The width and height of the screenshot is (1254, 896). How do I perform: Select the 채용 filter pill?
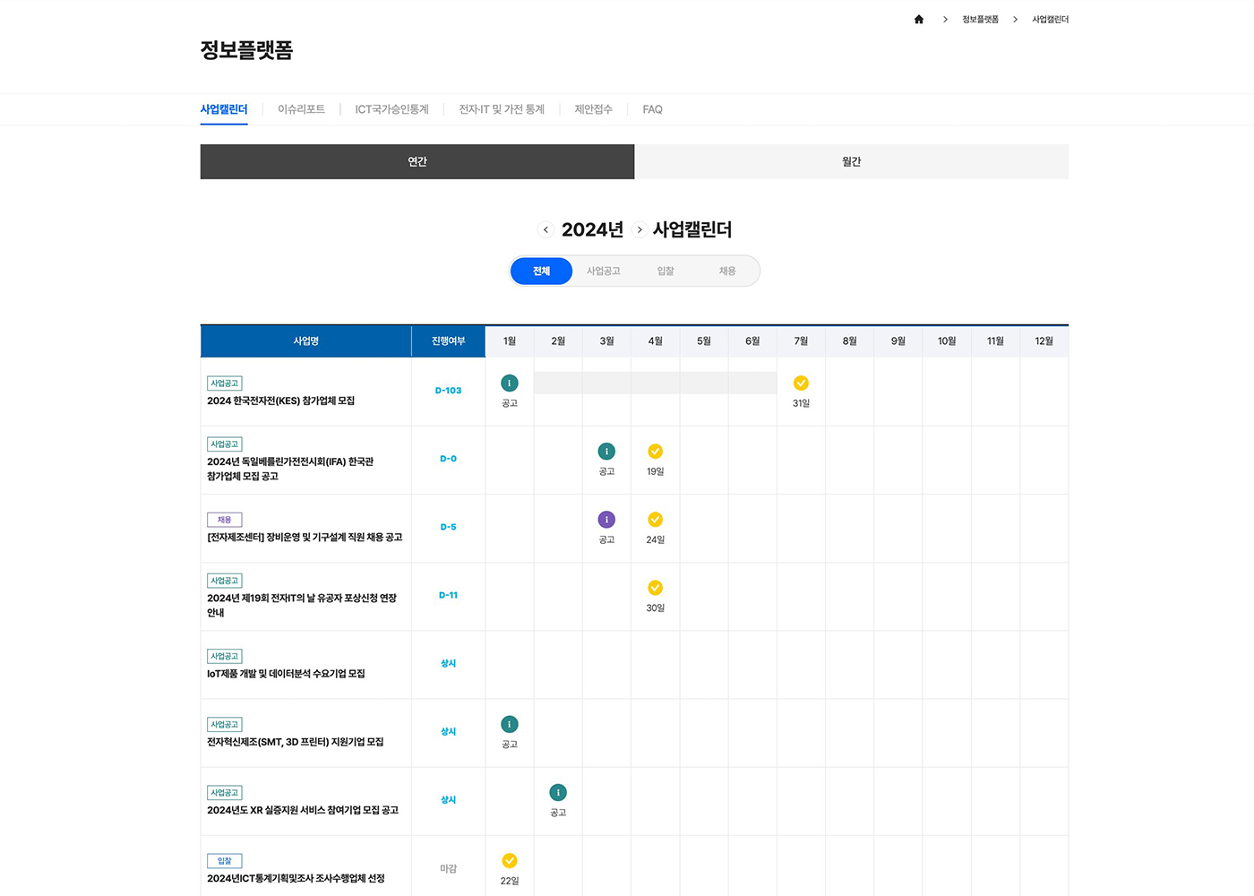(727, 271)
